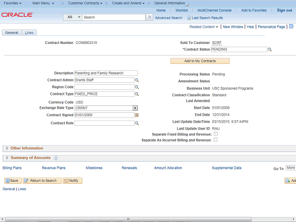296x222 pixels.
Task: Open the Exchange Rate Type dropdown
Action: point(136,108)
